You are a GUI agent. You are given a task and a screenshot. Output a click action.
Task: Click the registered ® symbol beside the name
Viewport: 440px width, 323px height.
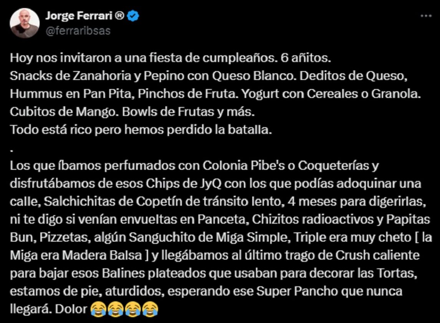coord(119,16)
